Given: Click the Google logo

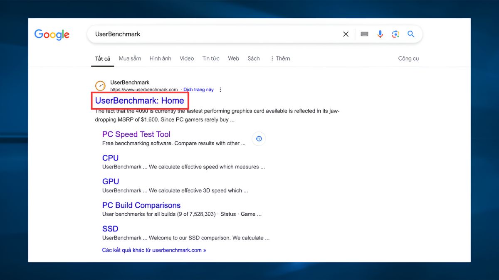Looking at the screenshot, I should coord(52,34).
